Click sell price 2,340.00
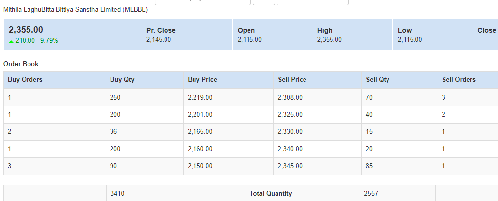498x201 pixels. tap(290, 149)
